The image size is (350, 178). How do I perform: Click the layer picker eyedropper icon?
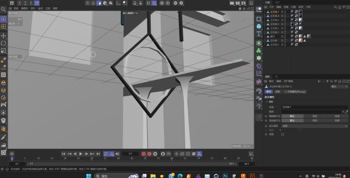[347, 112]
